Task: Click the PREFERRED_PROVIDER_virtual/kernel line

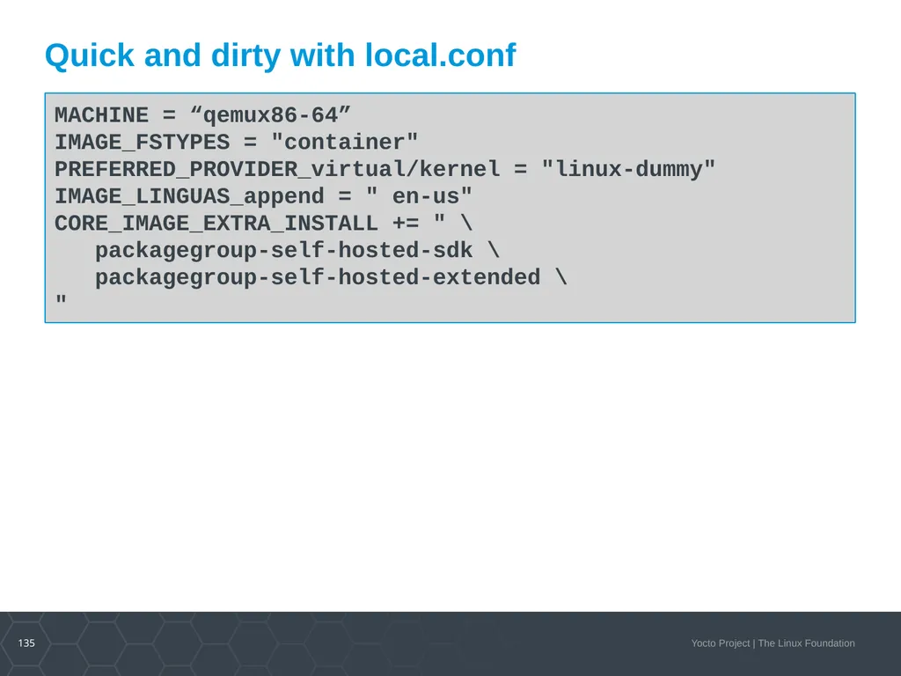Action: click(385, 169)
